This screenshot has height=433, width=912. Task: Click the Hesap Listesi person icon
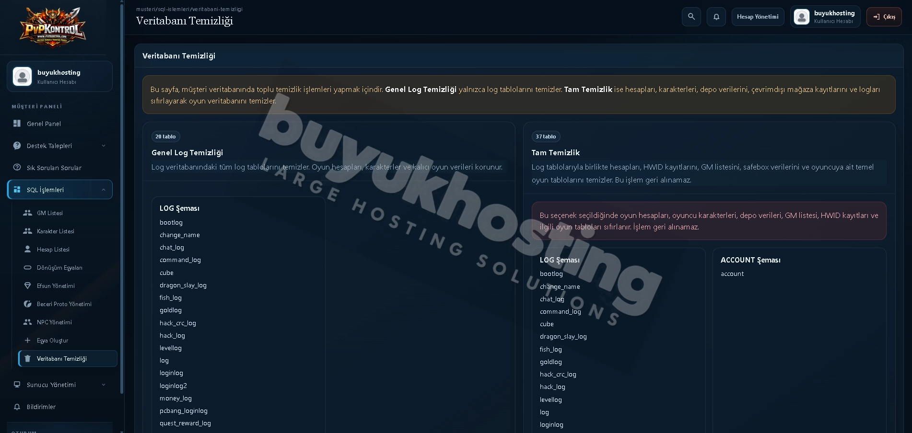[x=28, y=249]
